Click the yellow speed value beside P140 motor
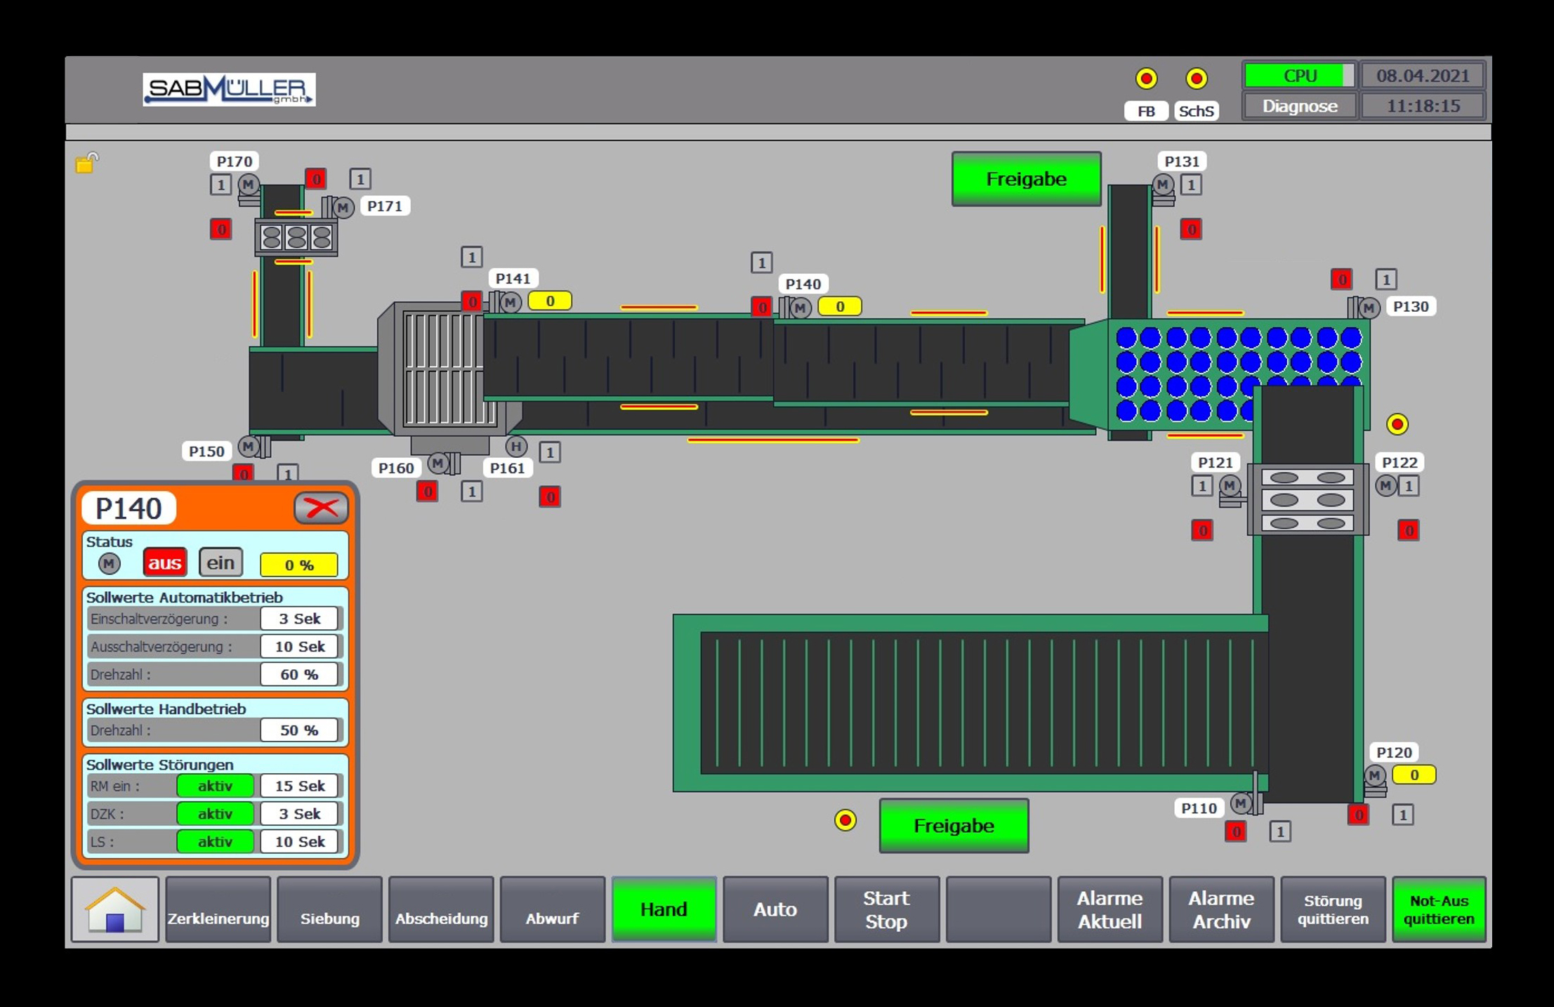The width and height of the screenshot is (1554, 1007). coord(840,306)
